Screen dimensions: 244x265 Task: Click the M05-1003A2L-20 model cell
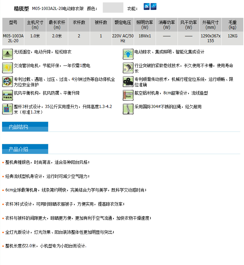13,38
